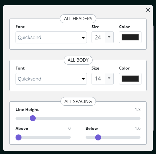Screen dimensions: 156x154
Task: Click the ALL BODY section label
Action: (x=78, y=60)
